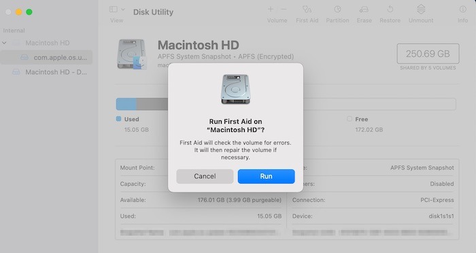The image size is (476, 253).
Task: Expand the View dropdown chevron
Action: click(123, 10)
